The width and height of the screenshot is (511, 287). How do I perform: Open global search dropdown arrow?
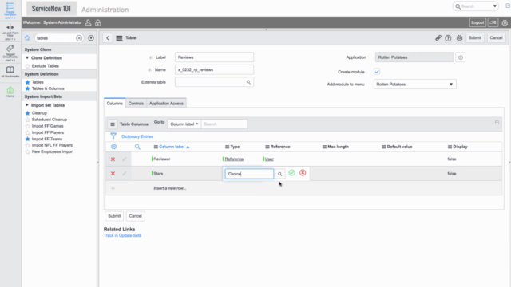point(494,6)
